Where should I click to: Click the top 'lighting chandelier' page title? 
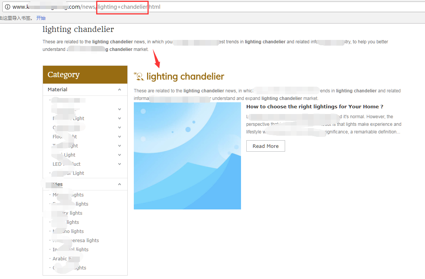[78, 29]
